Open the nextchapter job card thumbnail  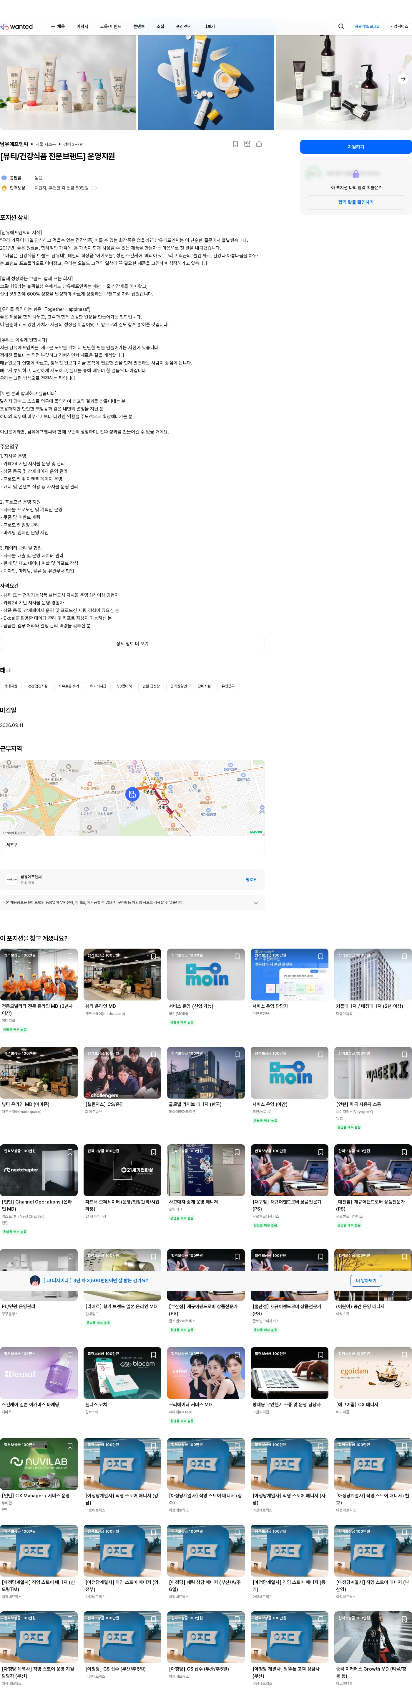pyautogui.click(x=39, y=1170)
